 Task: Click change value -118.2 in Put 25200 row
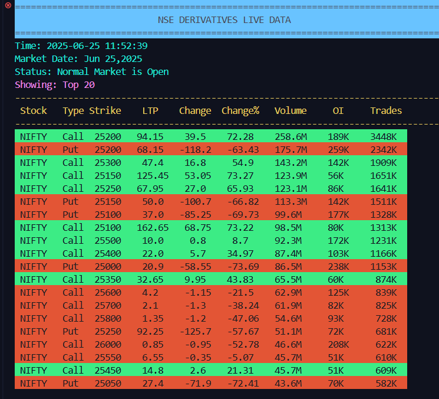pyautogui.click(x=195, y=149)
